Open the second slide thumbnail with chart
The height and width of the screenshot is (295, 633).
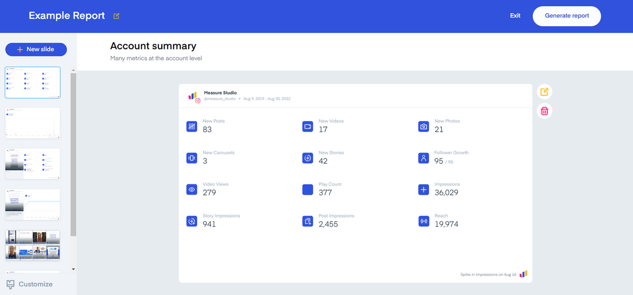pos(33,123)
